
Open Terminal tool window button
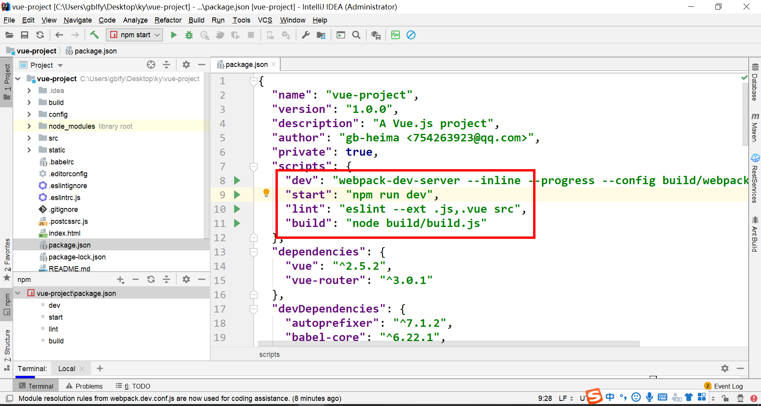[36, 386]
